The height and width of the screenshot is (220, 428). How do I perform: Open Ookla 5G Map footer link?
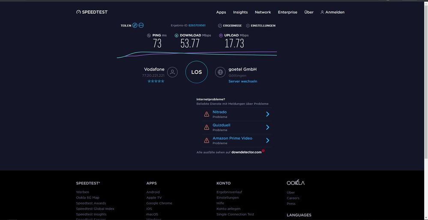(x=88, y=198)
